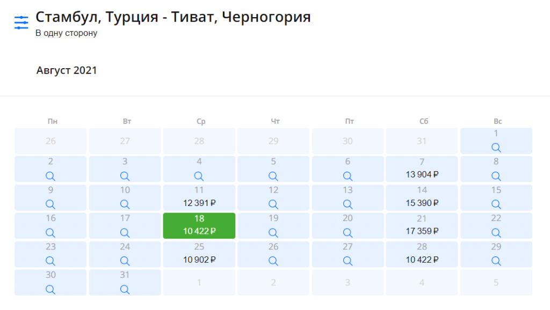The width and height of the screenshot is (550, 310).
Task: Click the search magnifier on August 1
Action: pyautogui.click(x=496, y=147)
